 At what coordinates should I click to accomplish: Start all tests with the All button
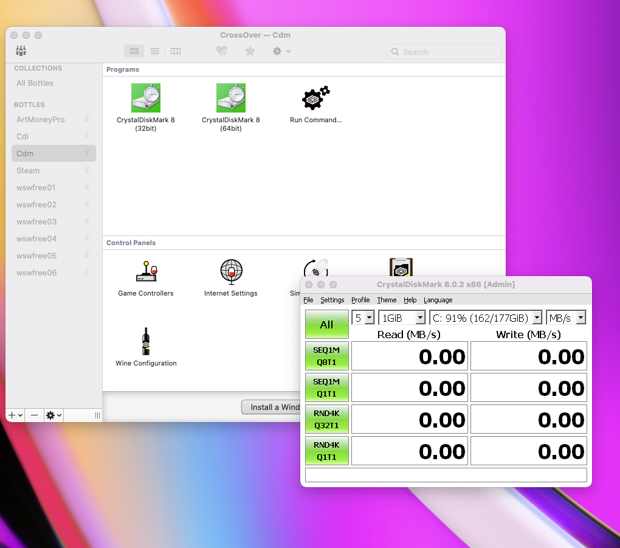pos(326,324)
